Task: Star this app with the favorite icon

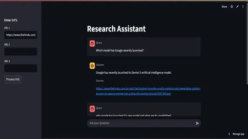Action: pos(232,6)
